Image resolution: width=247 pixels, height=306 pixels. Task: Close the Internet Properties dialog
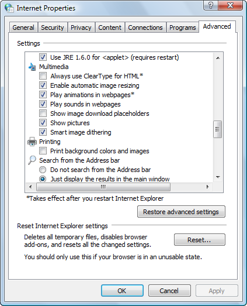[231, 5]
